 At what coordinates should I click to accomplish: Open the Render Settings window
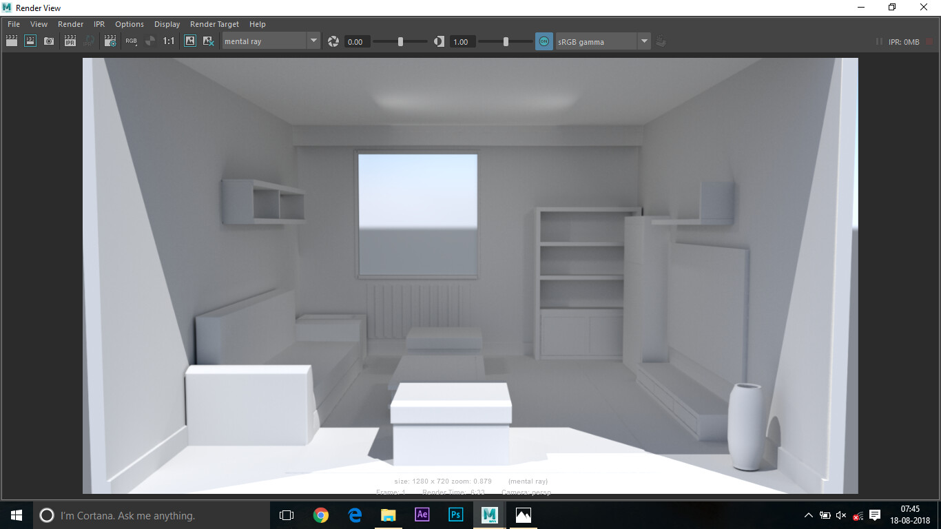pos(110,41)
